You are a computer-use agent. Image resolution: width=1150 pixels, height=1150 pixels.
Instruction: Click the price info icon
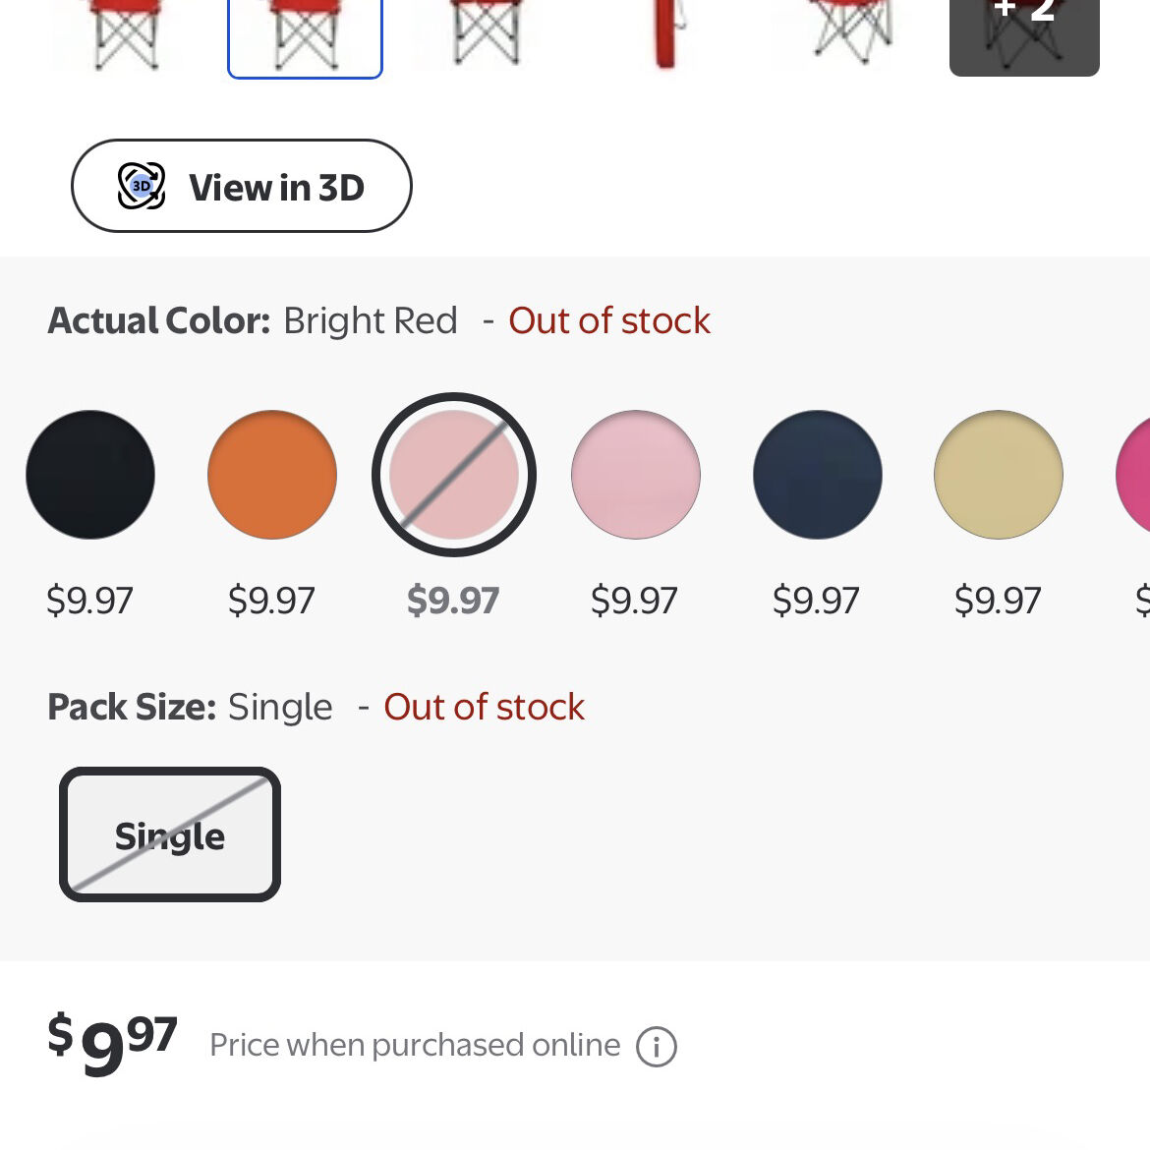point(657,1046)
